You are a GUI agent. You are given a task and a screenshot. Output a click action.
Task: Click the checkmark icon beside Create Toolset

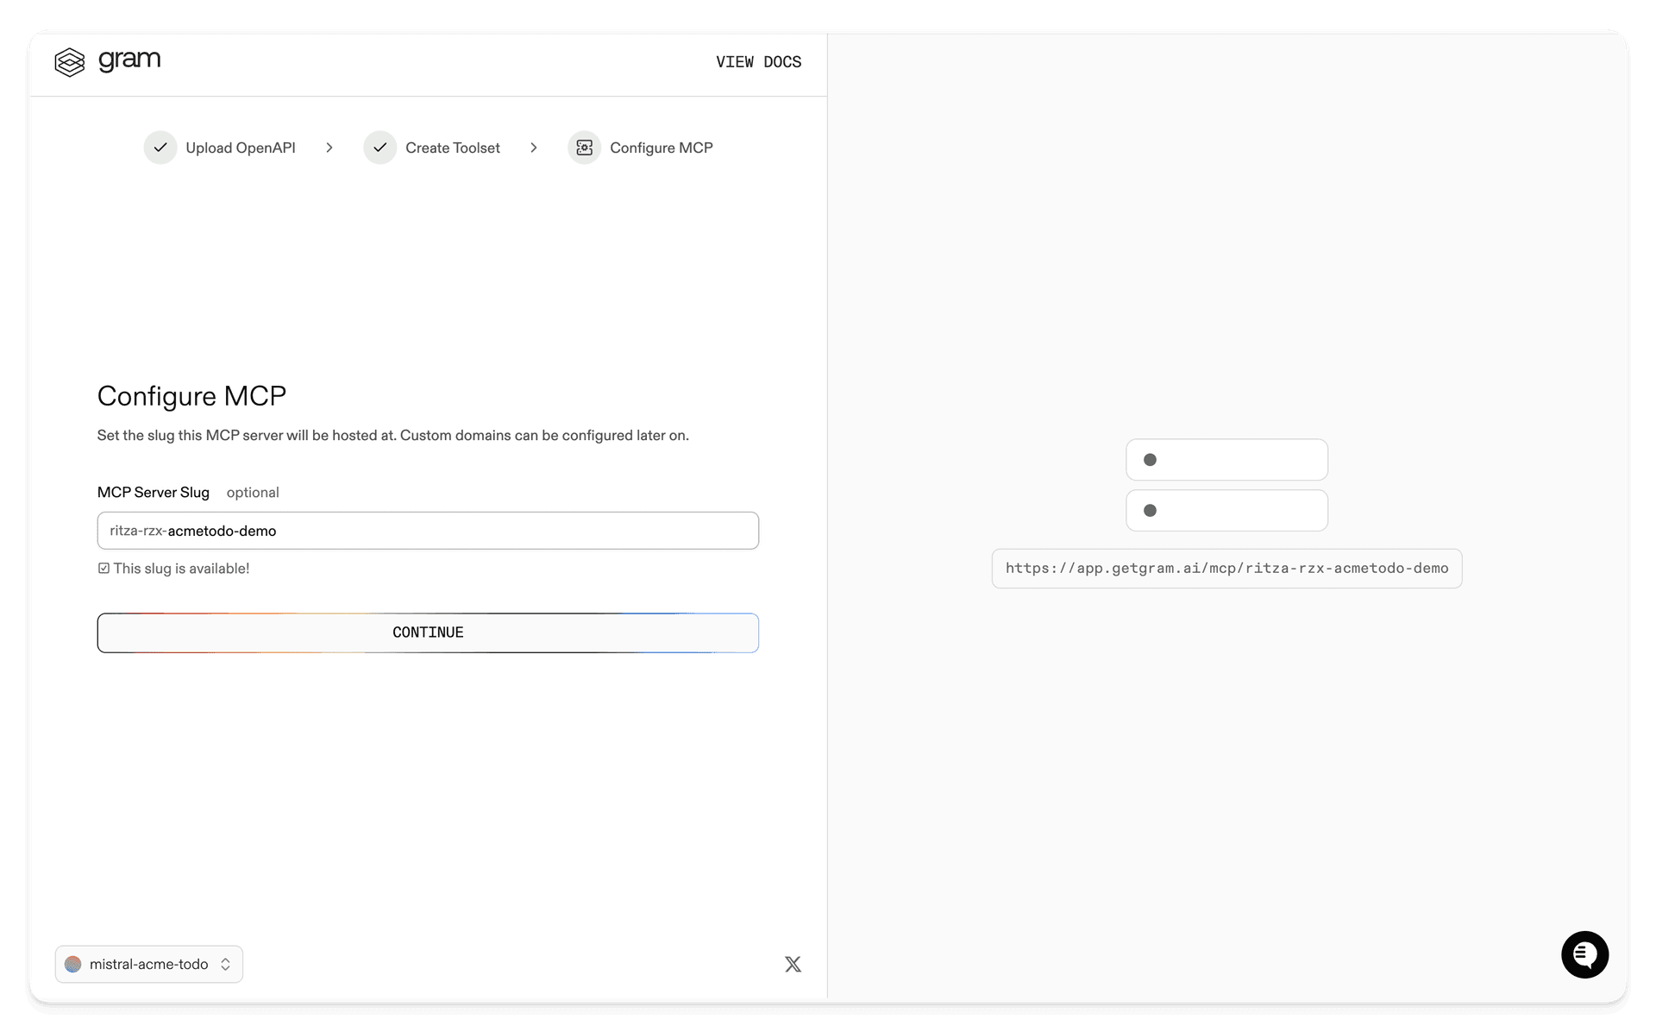click(380, 148)
